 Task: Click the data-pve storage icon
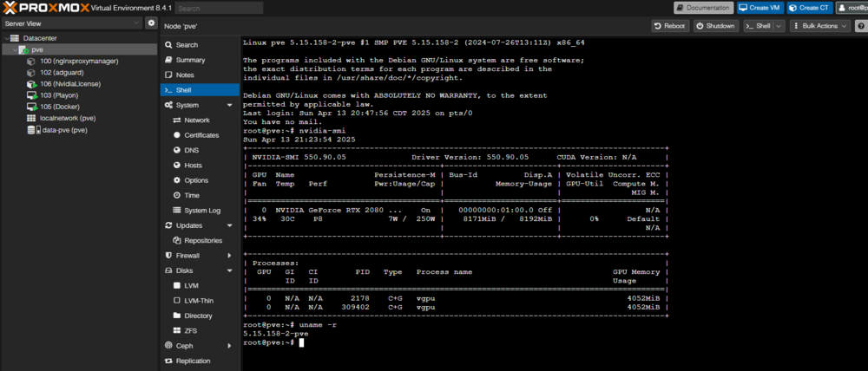pyautogui.click(x=34, y=130)
